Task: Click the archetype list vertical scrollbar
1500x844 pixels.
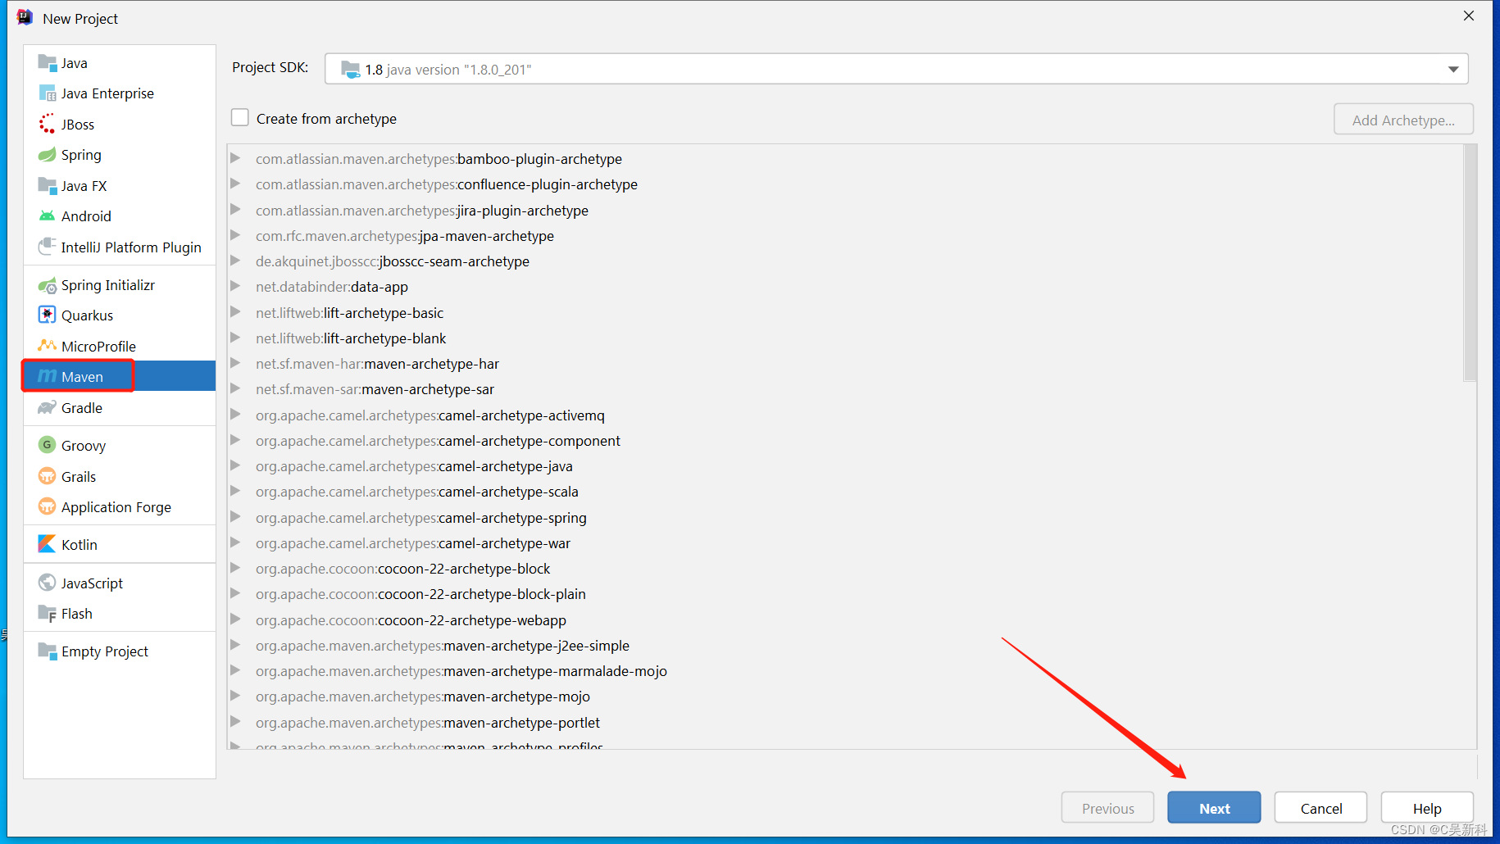Action: click(1470, 263)
